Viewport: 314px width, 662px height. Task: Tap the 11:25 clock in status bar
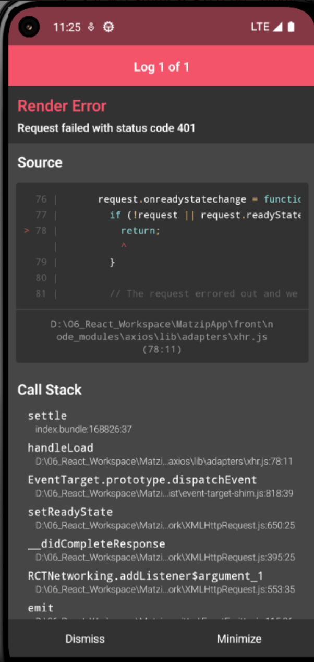[x=67, y=27]
